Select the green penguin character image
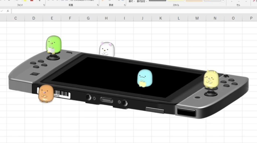The width and height of the screenshot is (257, 143). (54, 45)
